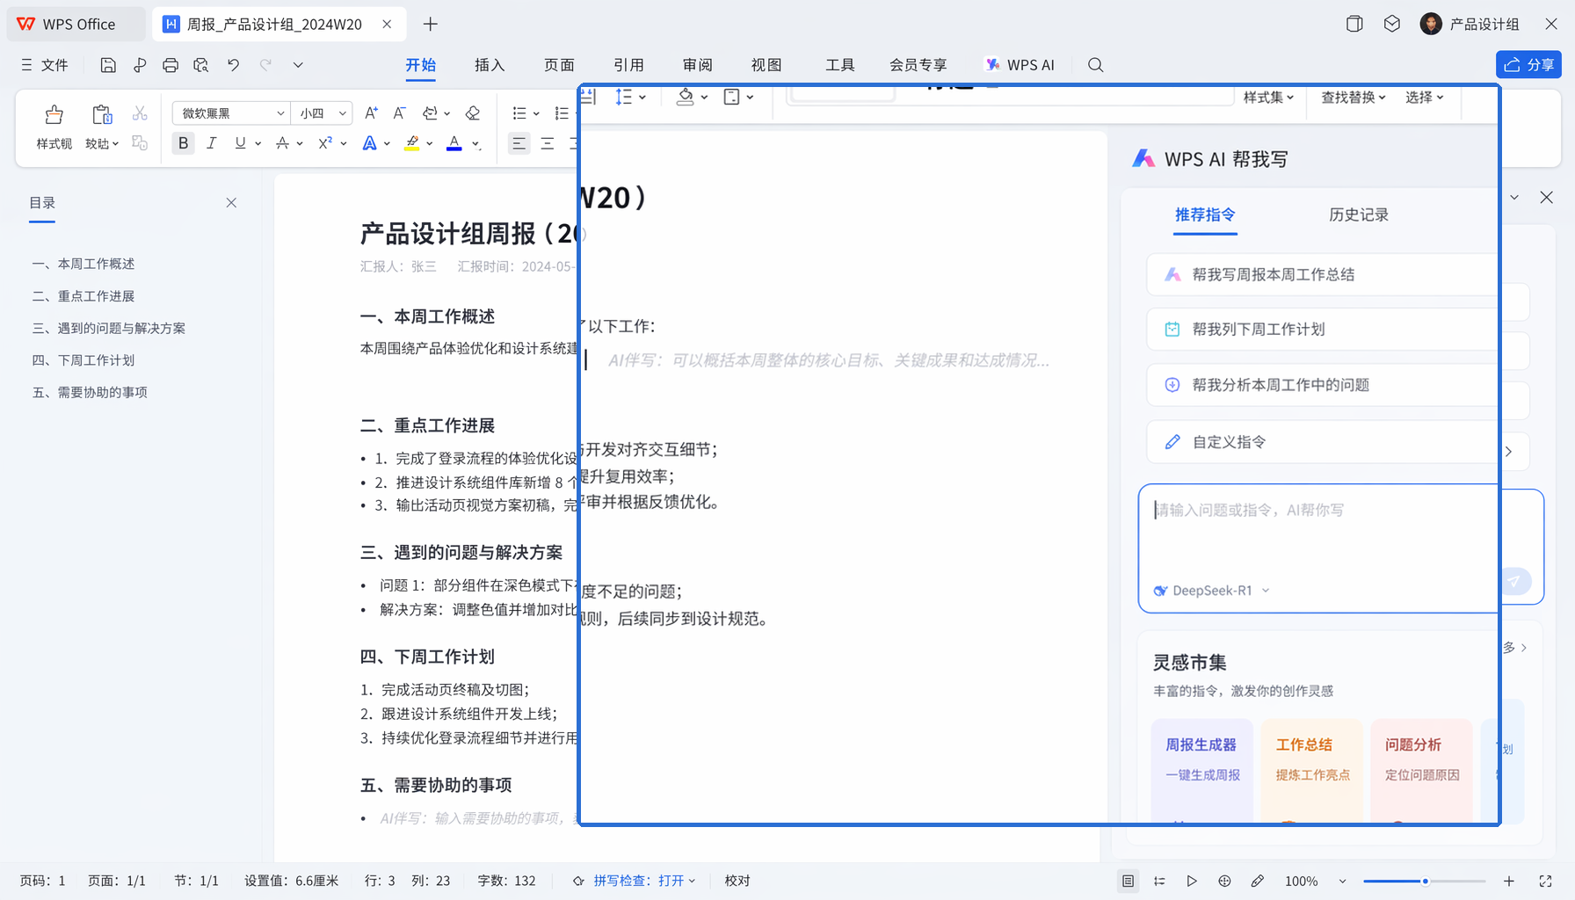Switch to the 插入 tab
Screen dimensions: 1575x900
coord(490,65)
